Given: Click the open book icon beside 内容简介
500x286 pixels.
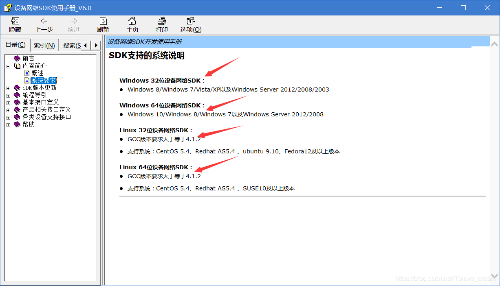Looking at the screenshot, I should [17, 65].
